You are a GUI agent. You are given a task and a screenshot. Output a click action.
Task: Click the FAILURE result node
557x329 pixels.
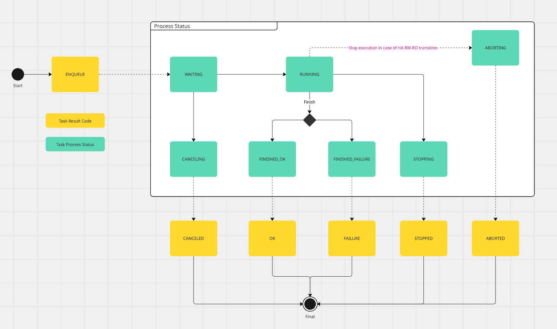pos(351,238)
